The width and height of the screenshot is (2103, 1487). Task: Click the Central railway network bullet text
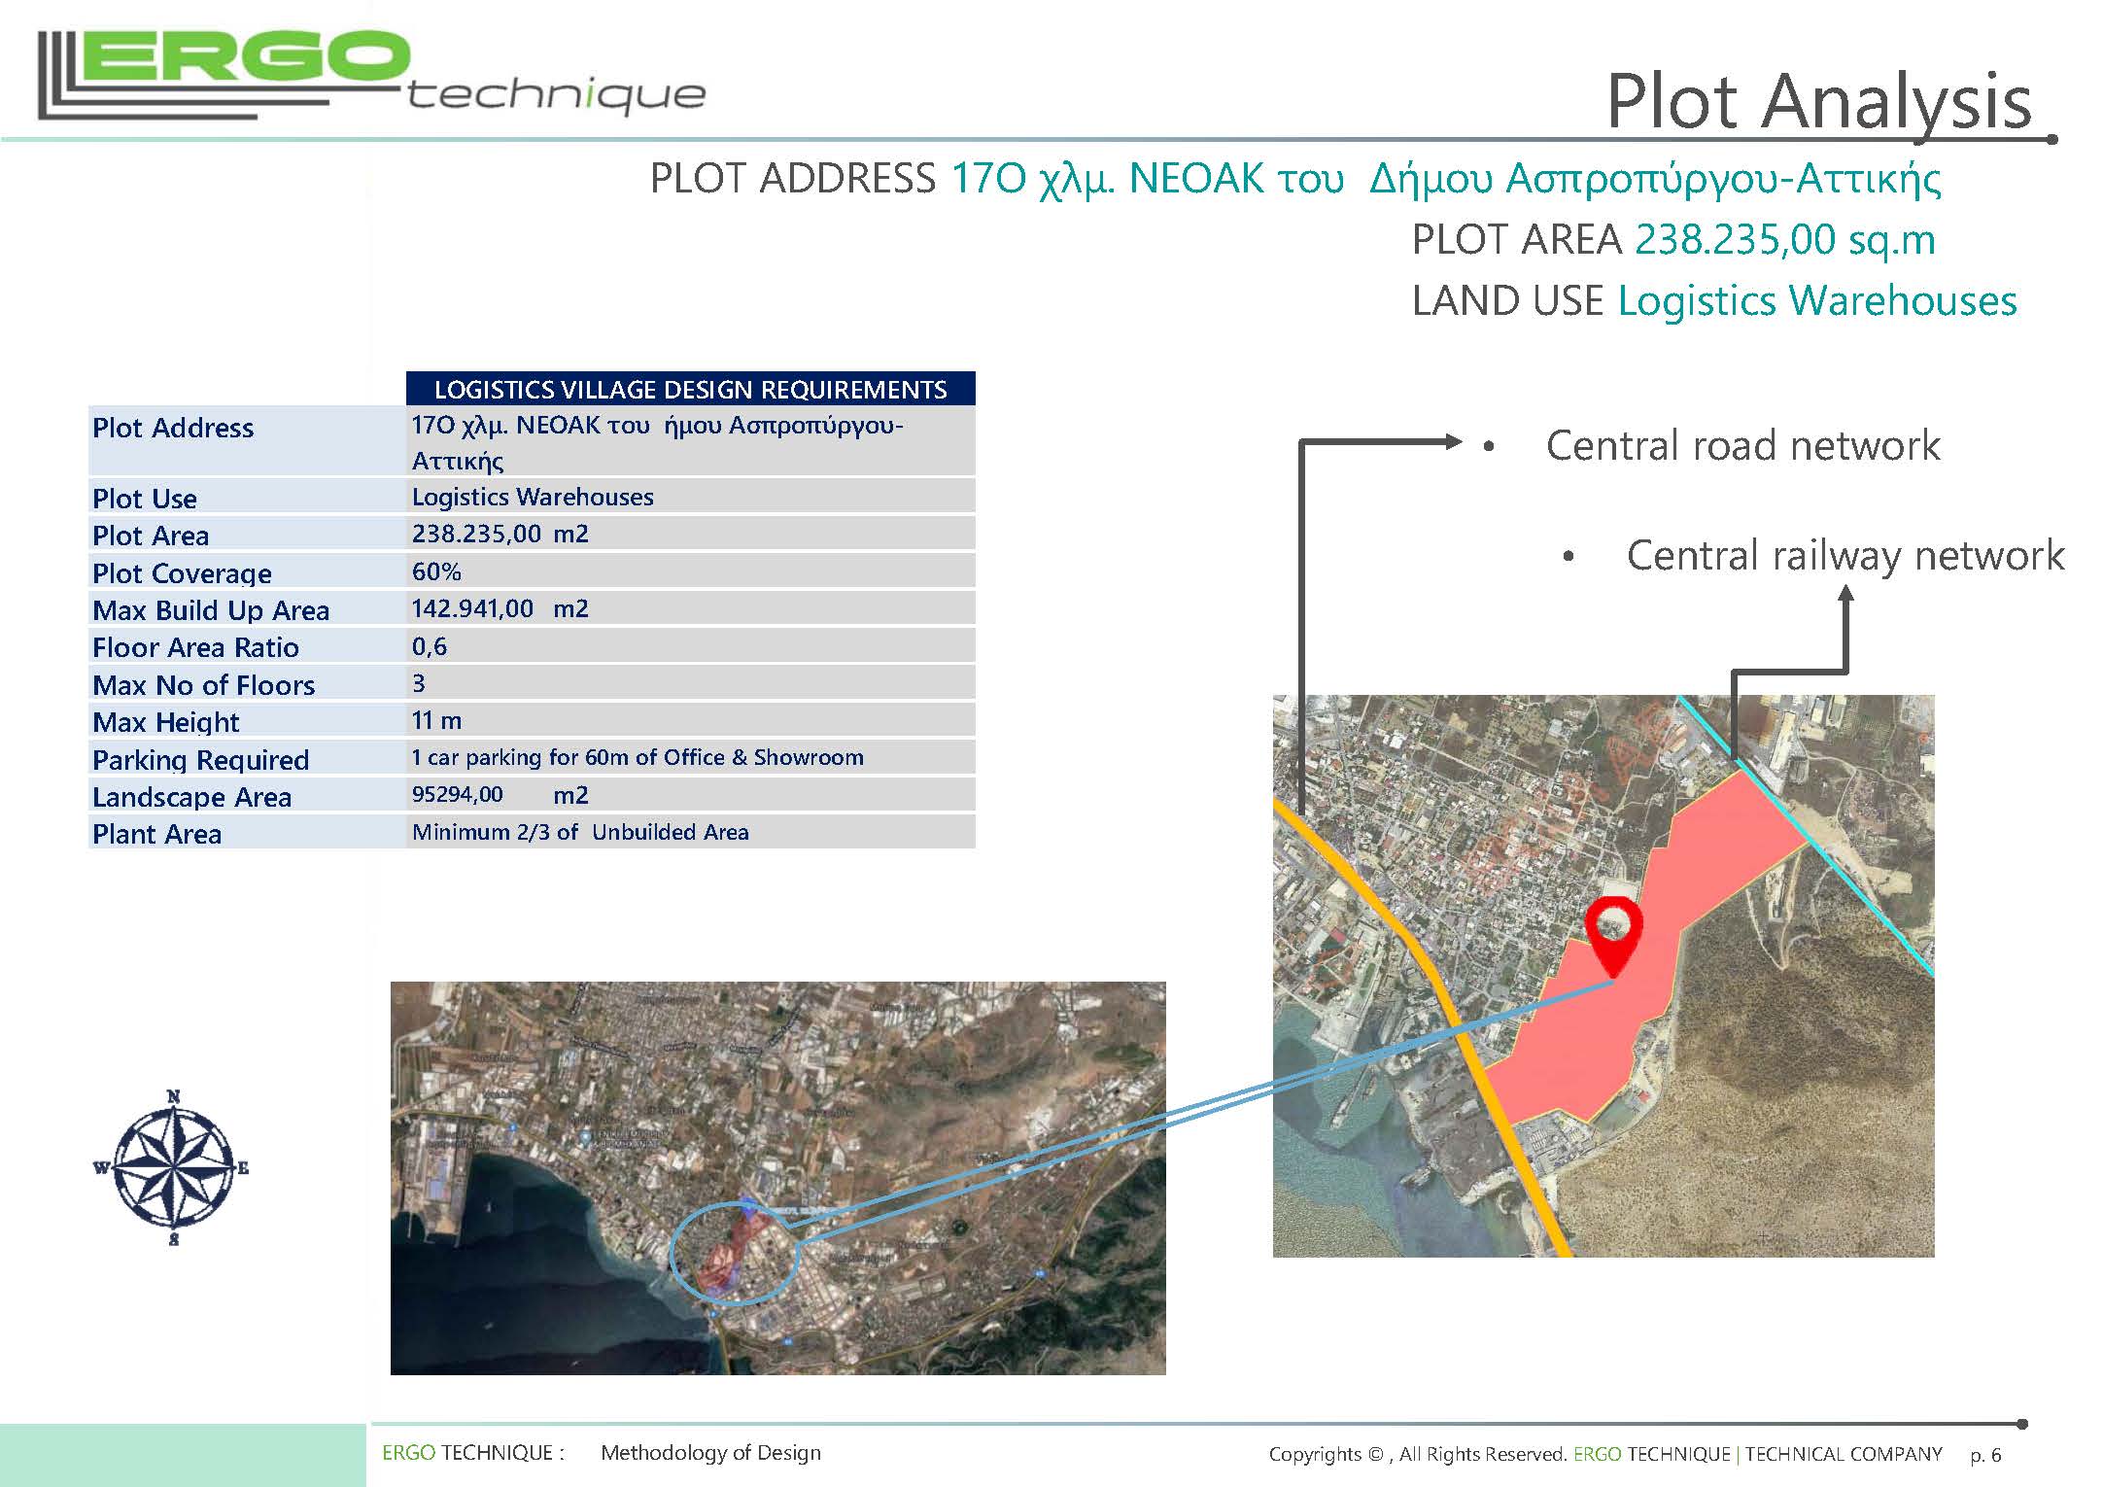coord(1844,556)
